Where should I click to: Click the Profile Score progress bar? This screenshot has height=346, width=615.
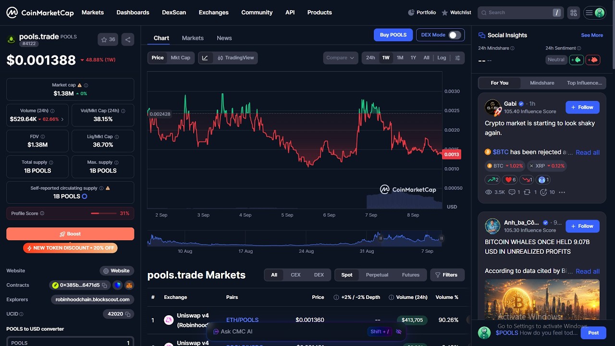pyautogui.click(x=103, y=213)
